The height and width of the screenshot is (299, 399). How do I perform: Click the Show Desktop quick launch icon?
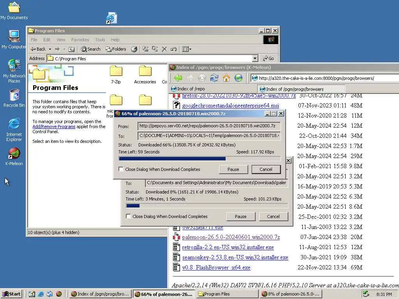click(x=32, y=294)
